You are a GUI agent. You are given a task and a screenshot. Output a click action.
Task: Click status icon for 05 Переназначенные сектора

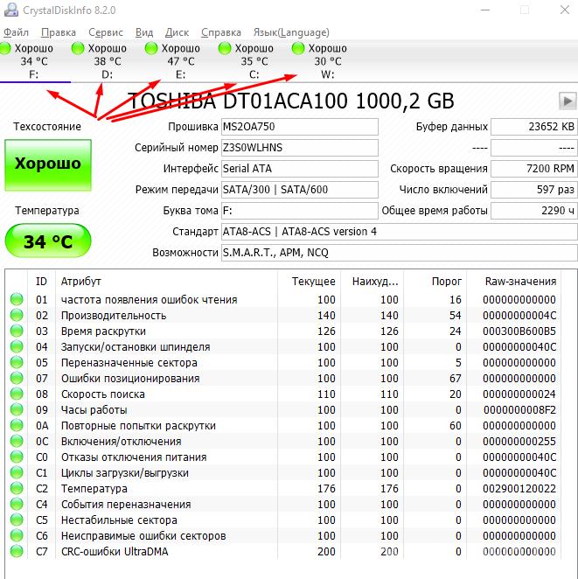coord(17,363)
